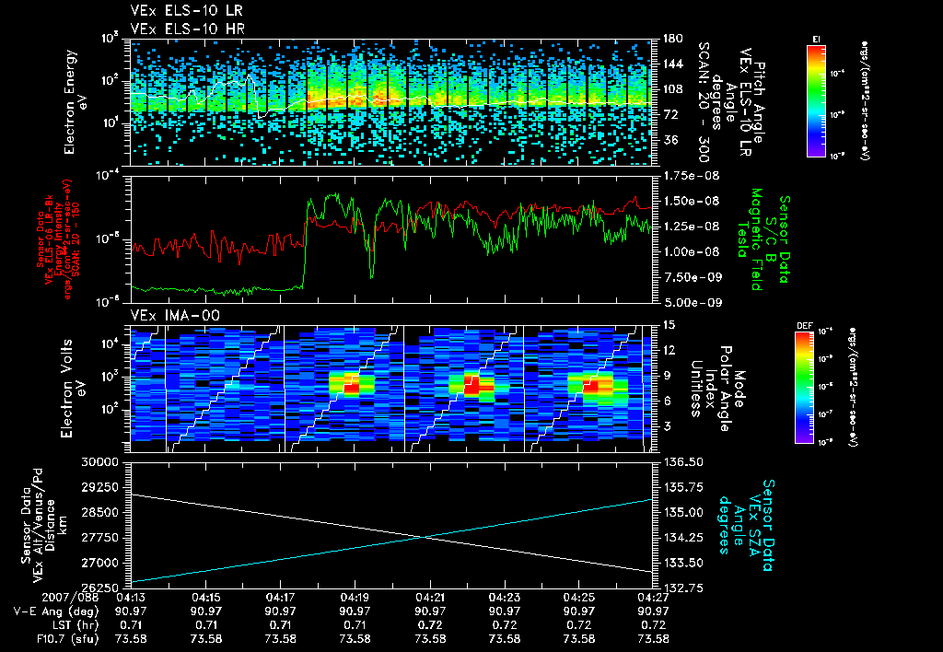Click the 'F10.7 (sfu)' row label
943x652 pixels.
point(66,639)
